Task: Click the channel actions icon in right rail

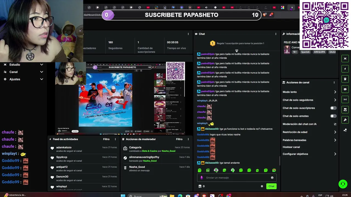Action: coord(345,110)
